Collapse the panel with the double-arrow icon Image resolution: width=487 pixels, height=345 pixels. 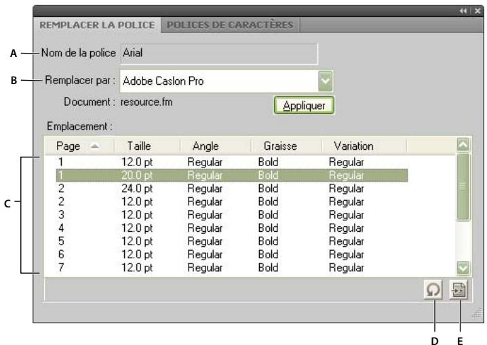coord(463,11)
